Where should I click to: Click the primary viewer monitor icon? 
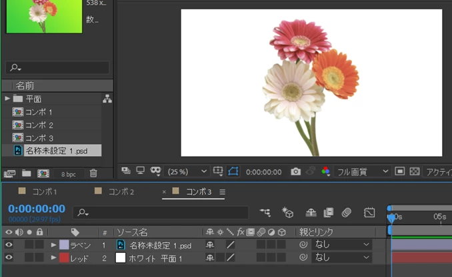pyautogui.click(x=141, y=171)
